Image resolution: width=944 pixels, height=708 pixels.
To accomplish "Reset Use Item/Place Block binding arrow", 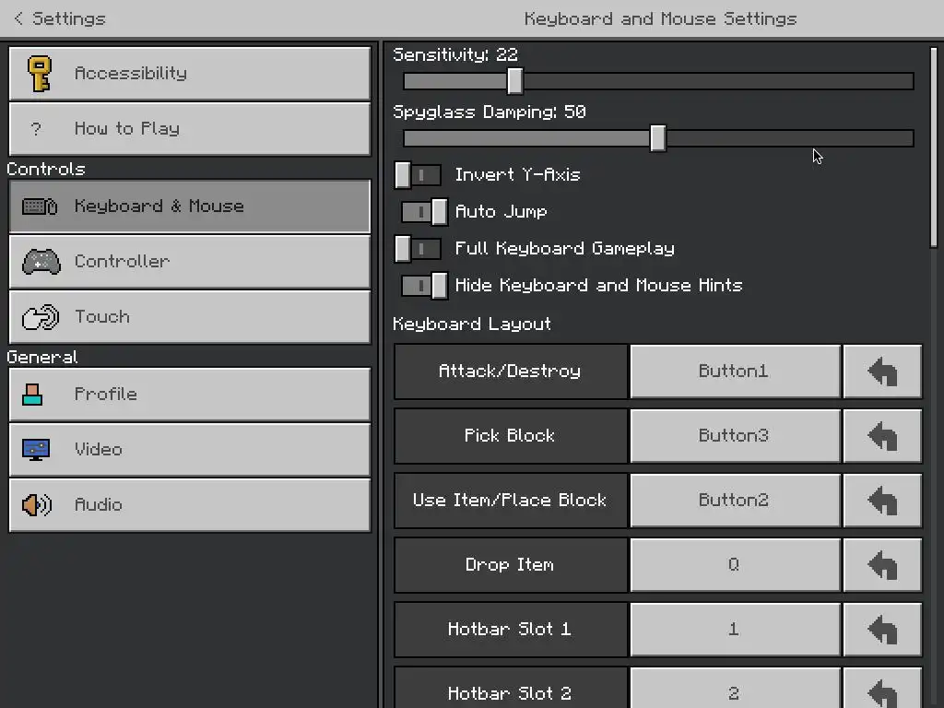I will click(882, 501).
